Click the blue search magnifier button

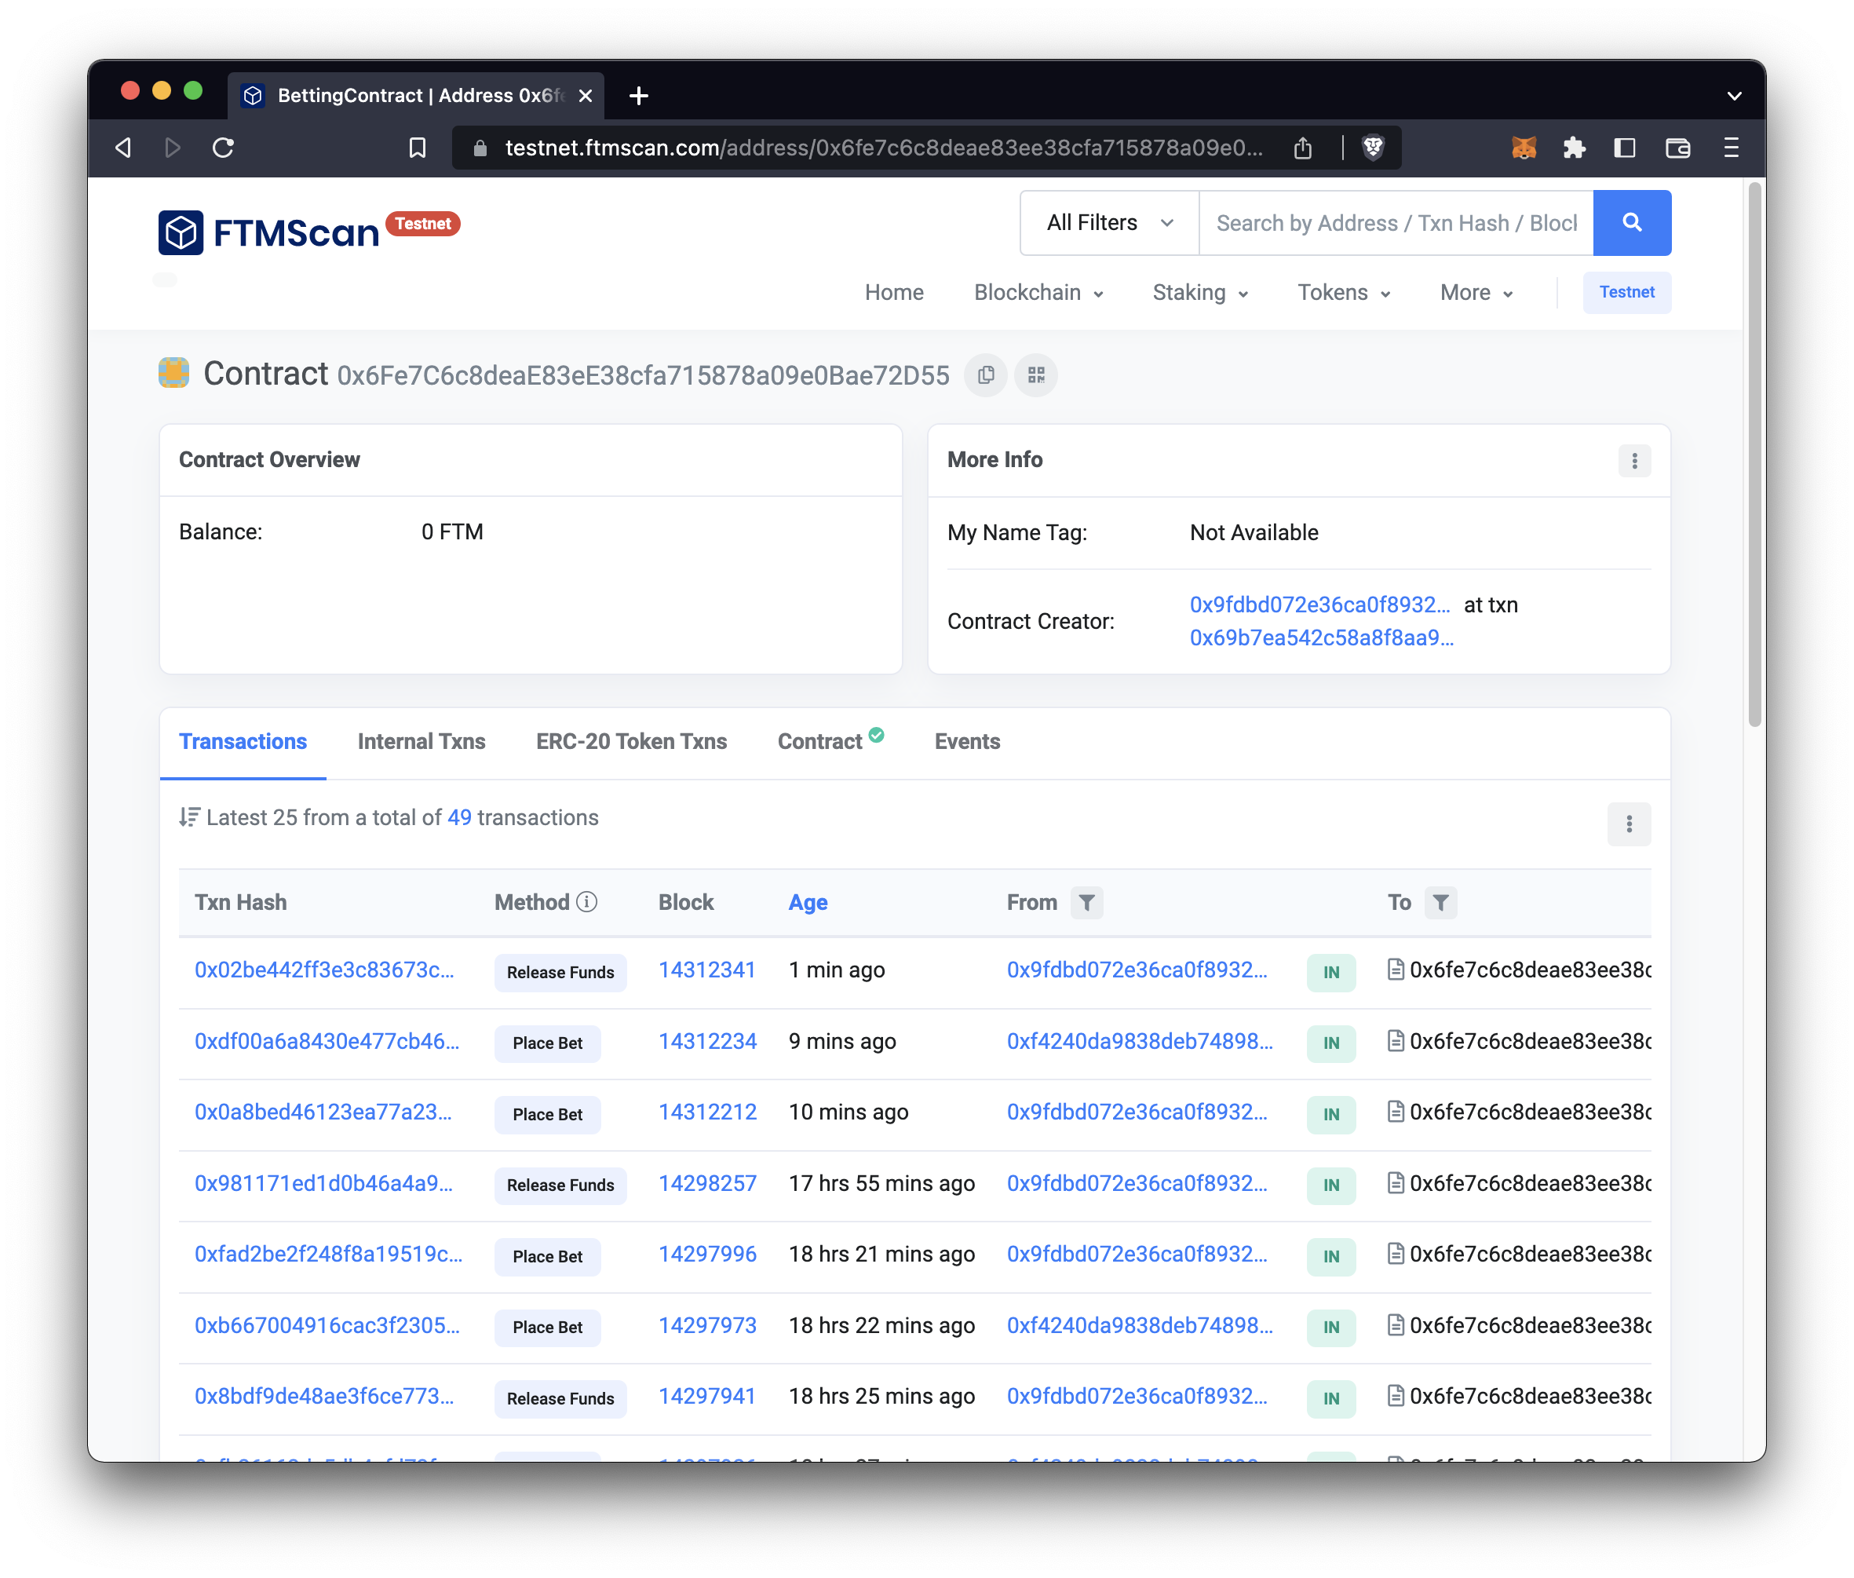(1631, 223)
